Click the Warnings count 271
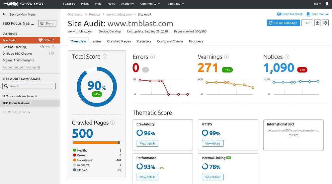Image resolution: width=332 pixels, height=184 pixels. tap(208, 68)
